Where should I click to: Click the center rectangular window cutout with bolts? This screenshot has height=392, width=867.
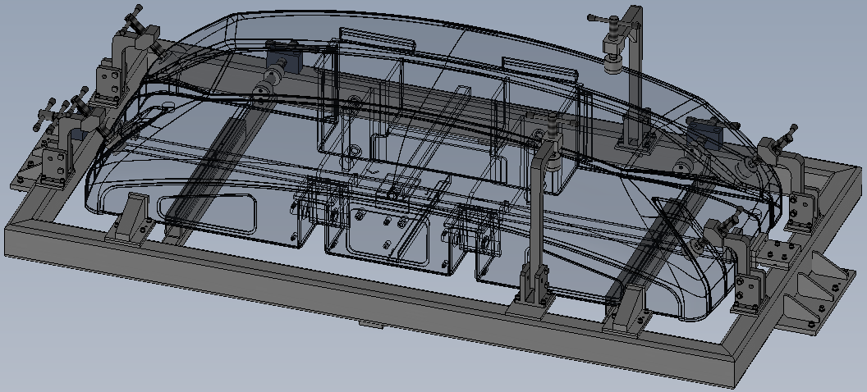387,235
